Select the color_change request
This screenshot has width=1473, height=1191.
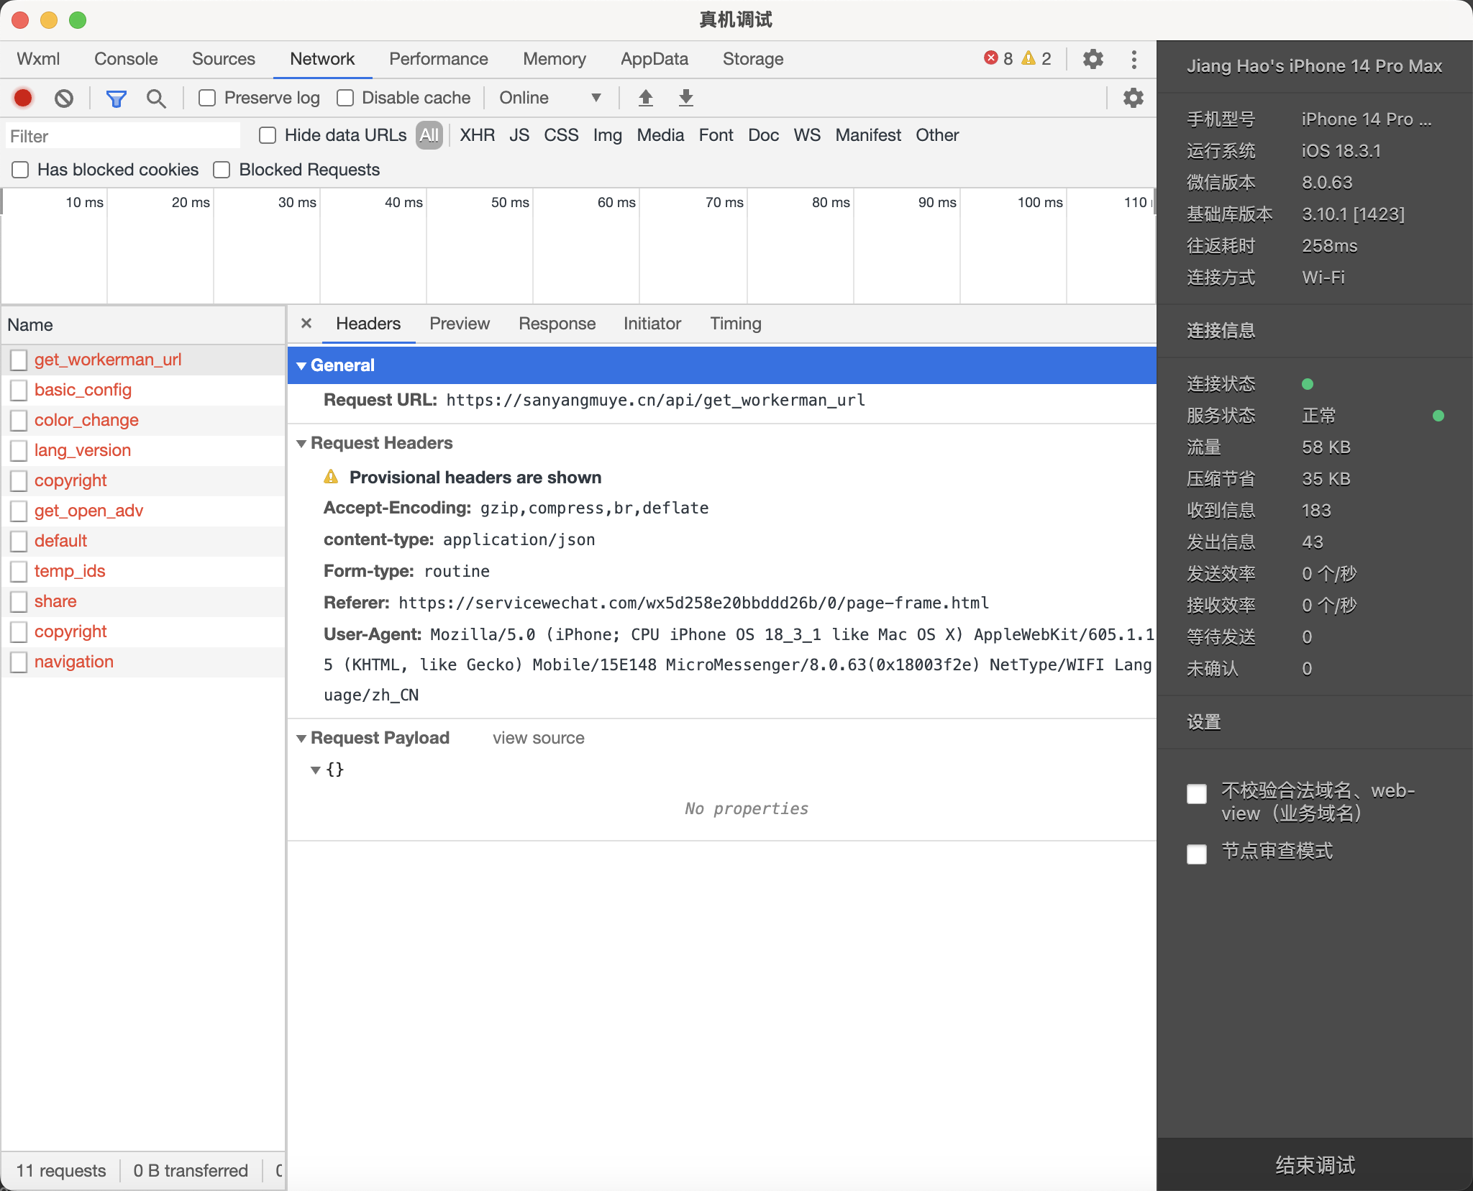click(142, 420)
